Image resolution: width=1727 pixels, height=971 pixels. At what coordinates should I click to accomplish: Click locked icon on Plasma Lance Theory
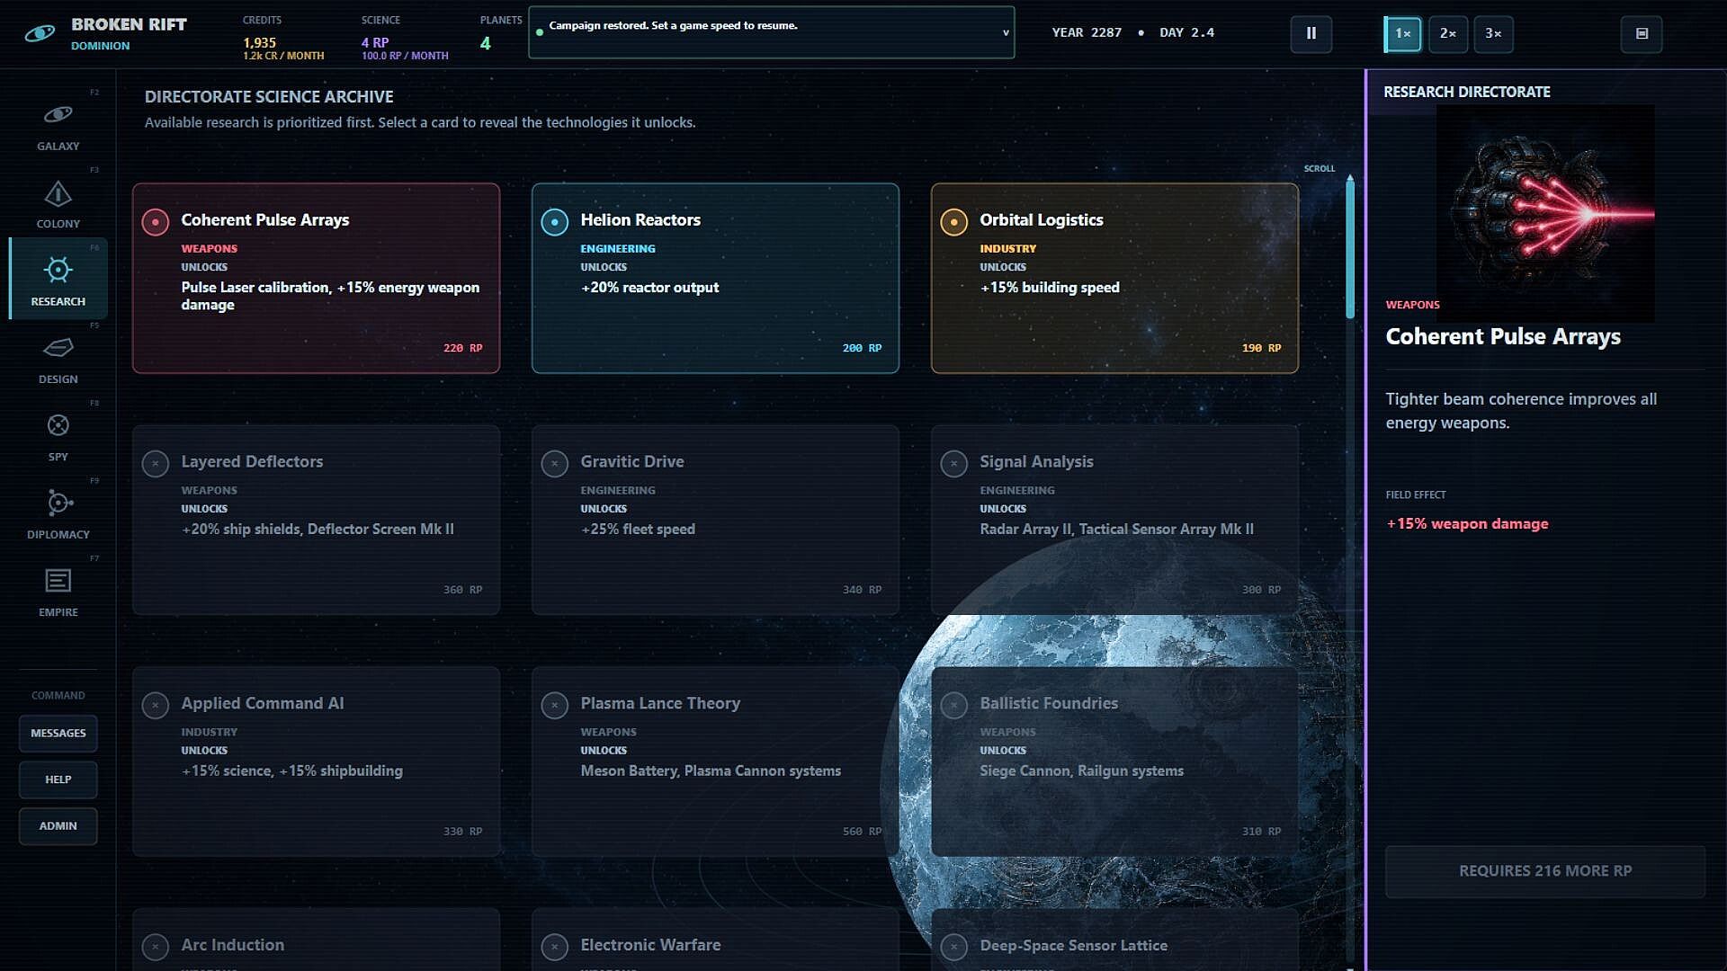click(x=554, y=705)
